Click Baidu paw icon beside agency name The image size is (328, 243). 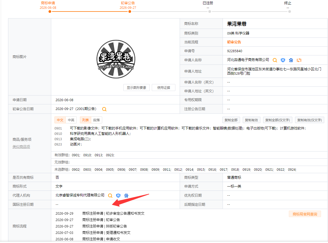pos(126,196)
